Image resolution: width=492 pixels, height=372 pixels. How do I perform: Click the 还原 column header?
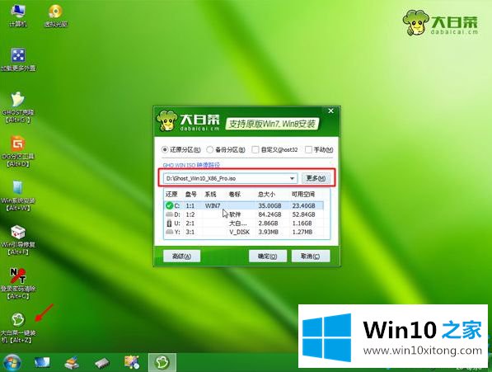[x=171, y=195]
